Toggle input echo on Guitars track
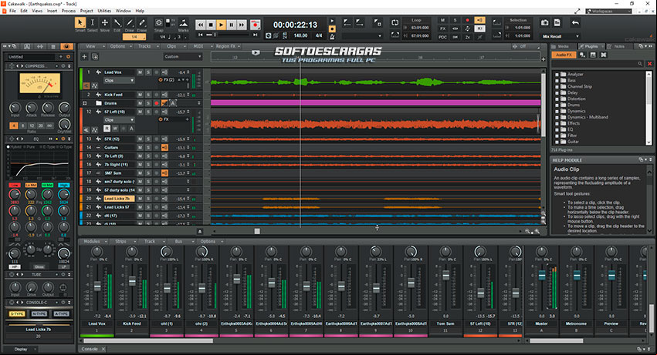 tap(164, 148)
